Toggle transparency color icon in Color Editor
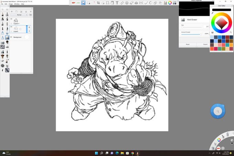This screenshot has height=156, width=234. pyautogui.click(x=212, y=32)
